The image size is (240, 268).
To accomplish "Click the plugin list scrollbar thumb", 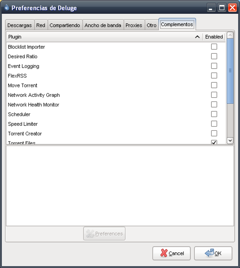I will tap(230, 71).
